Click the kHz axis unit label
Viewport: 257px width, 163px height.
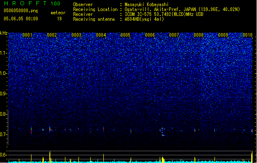tap(4, 33)
